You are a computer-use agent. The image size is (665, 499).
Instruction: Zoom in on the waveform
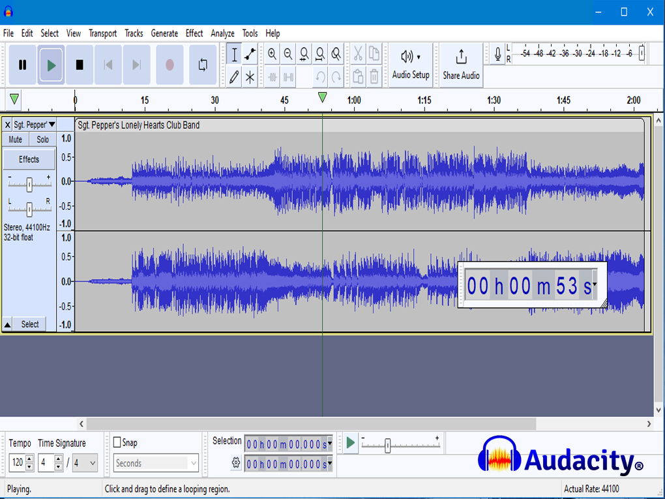272,54
